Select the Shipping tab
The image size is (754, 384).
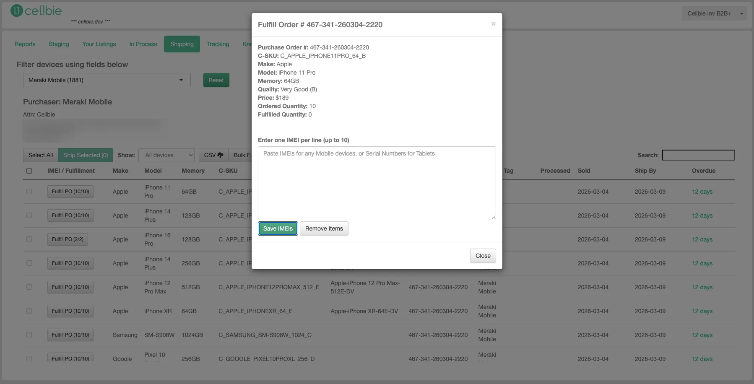(x=182, y=44)
